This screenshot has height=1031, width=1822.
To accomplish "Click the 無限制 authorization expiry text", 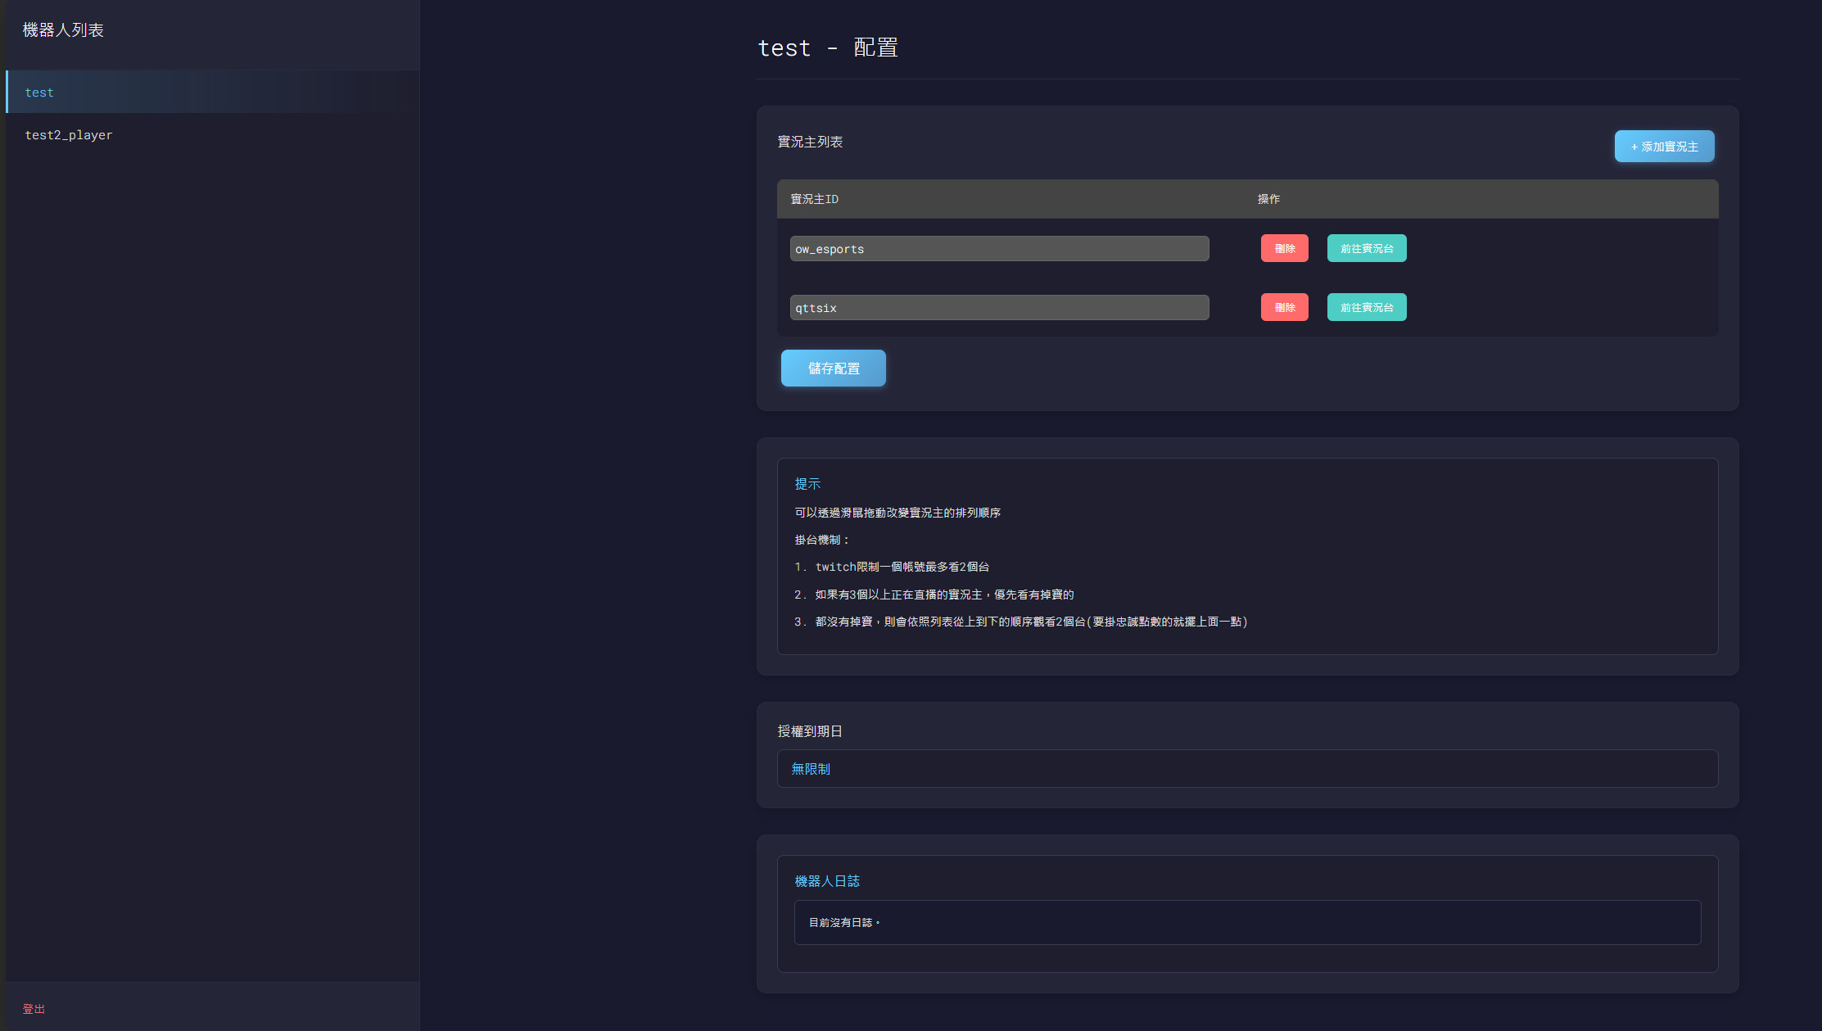I will 810,769.
